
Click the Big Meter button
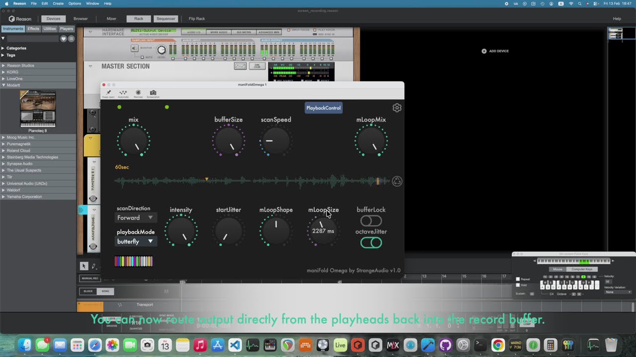pos(244,32)
